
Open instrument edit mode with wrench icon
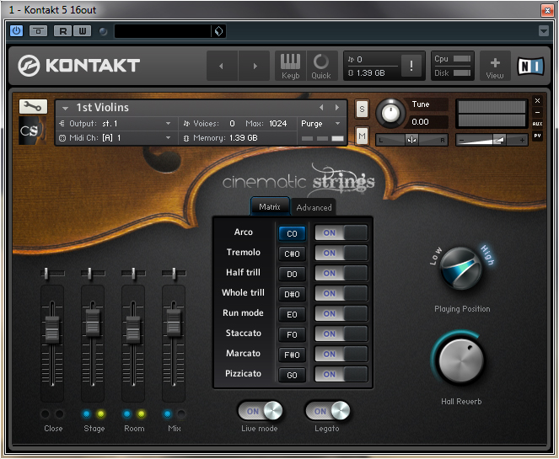click(x=33, y=106)
